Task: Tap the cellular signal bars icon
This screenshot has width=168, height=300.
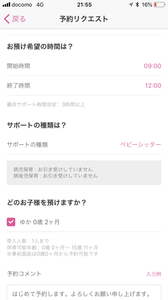Action: click(6, 5)
